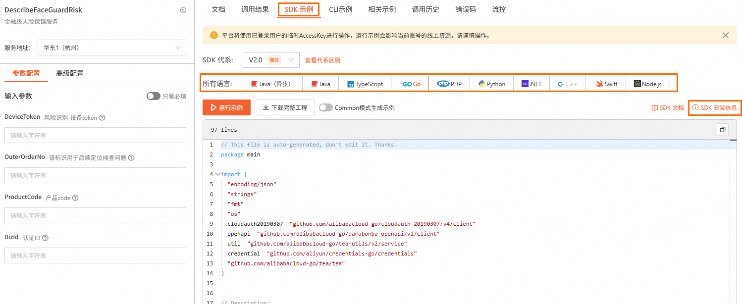
Task: Click the cloudauth20190307 import line
Action: [351, 224]
